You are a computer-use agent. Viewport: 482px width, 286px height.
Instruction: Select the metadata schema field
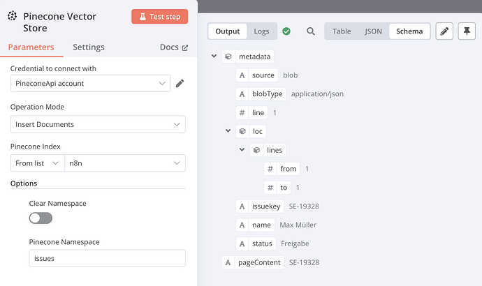248,57
